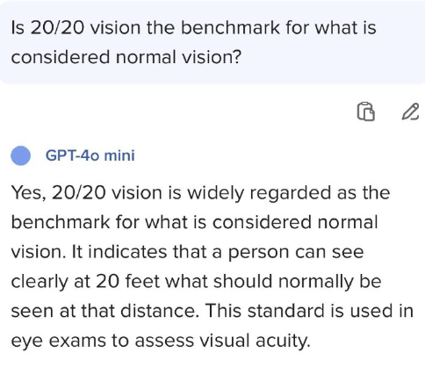This screenshot has width=425, height=367.
Task: Click the blue GPT-4o mini avatar circle
Action: tap(21, 155)
